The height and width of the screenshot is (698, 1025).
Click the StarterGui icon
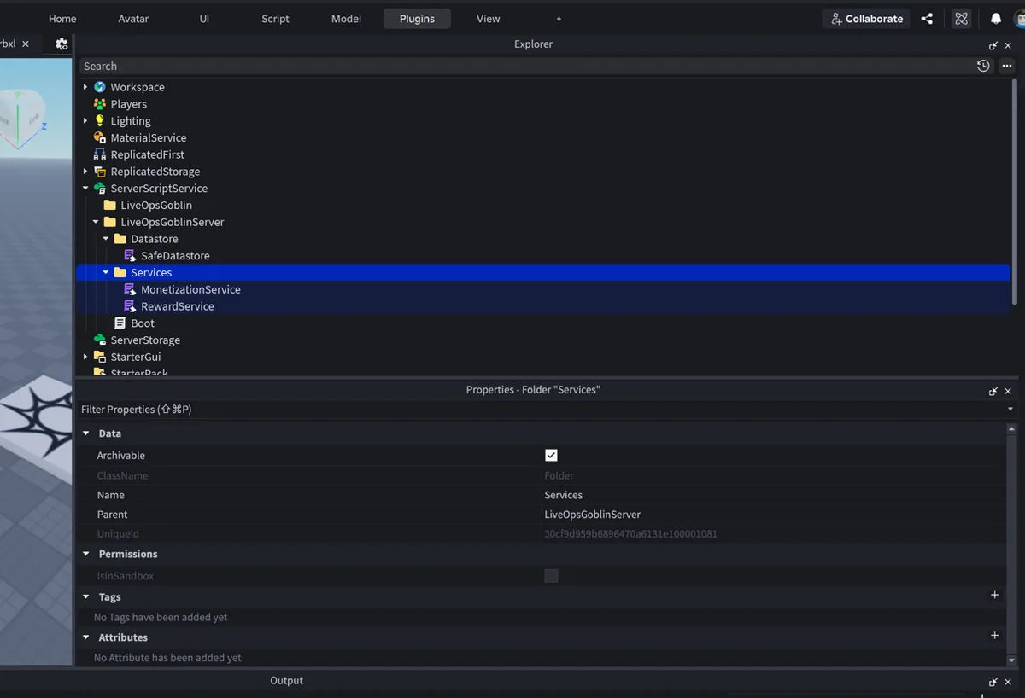pos(100,357)
